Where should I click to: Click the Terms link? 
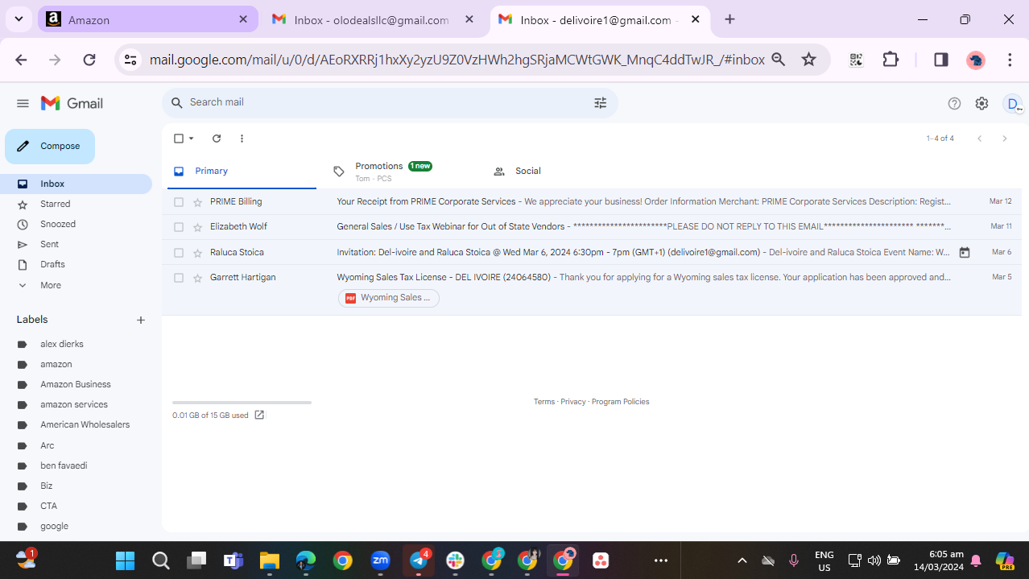coord(544,402)
